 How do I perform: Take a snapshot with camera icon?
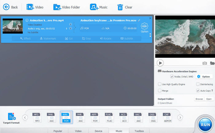point(205,63)
